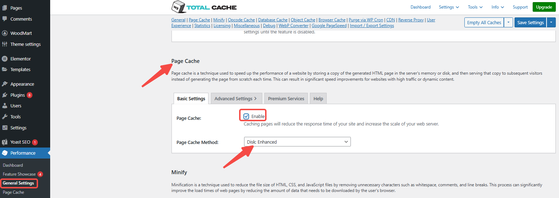Click the Theme settings sliders icon
Image resolution: width=559 pixels, height=198 pixels.
click(x=5, y=44)
